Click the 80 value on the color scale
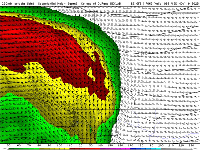This screenshot has width=200, height=150. pos(39,145)
